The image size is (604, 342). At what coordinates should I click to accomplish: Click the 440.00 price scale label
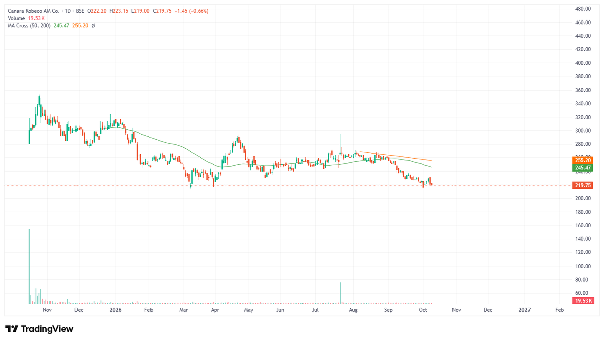pos(583,36)
